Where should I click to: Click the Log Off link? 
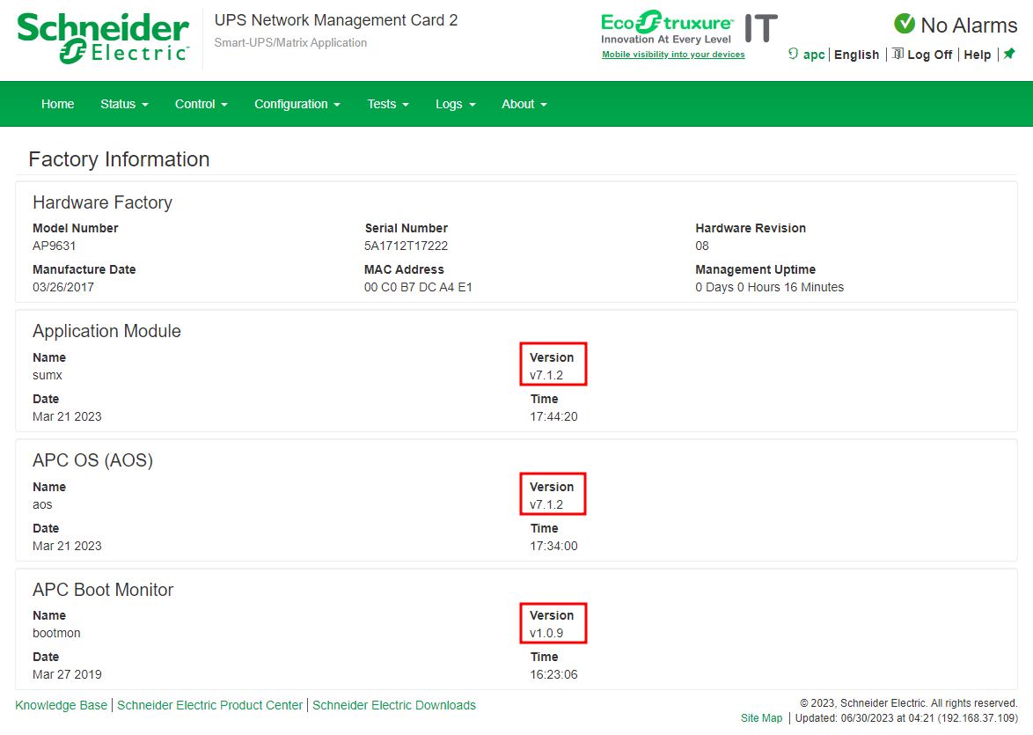[929, 55]
